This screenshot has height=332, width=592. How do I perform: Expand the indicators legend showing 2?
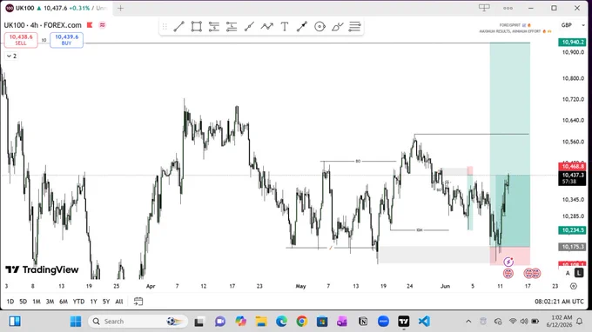[x=11, y=56]
